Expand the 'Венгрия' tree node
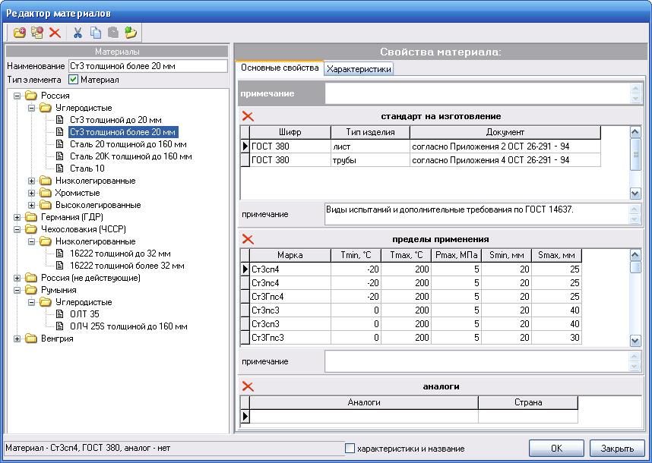 pos(17,339)
